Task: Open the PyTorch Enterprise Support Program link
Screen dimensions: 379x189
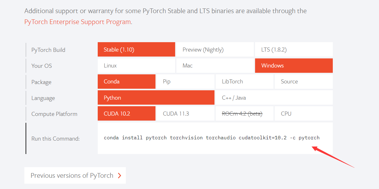Action: tap(77, 22)
